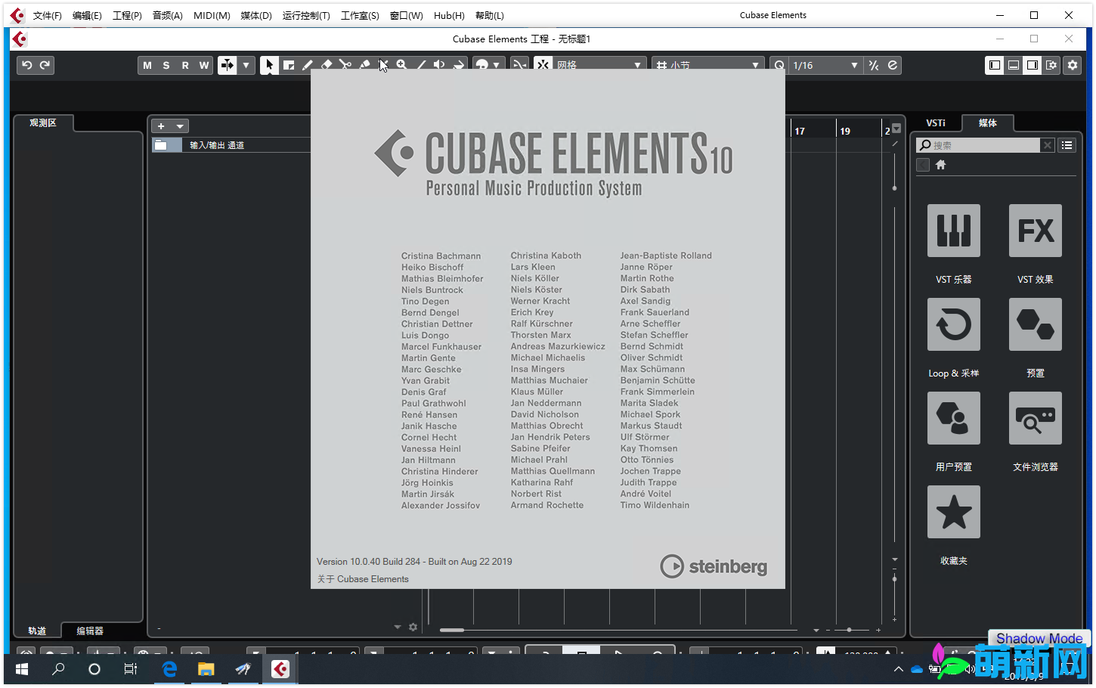Click the Cubase logo in project title bar
The width and height of the screenshot is (1096, 688).
point(20,39)
